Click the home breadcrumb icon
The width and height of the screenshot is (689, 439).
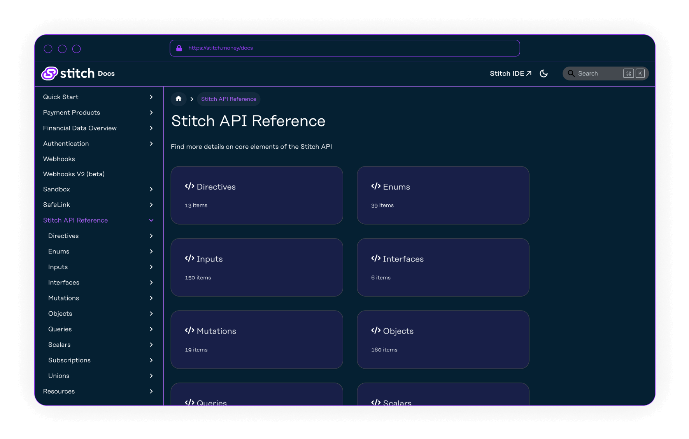(179, 99)
